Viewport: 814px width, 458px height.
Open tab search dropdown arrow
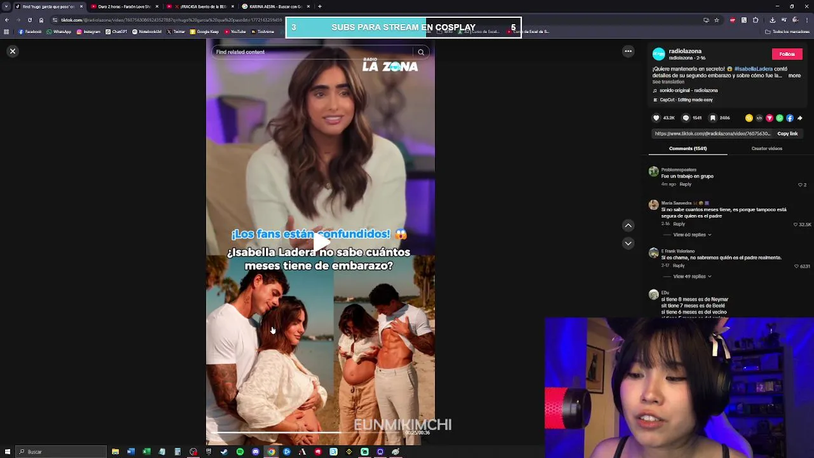pyautogui.click(x=6, y=6)
